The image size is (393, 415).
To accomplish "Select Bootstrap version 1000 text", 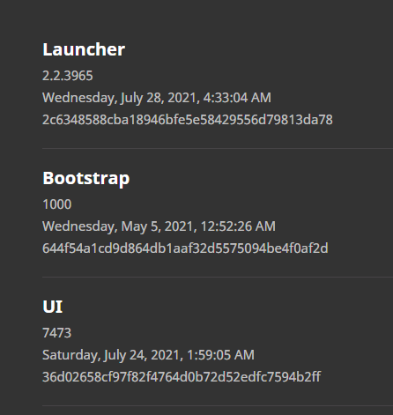I will 57,204.
